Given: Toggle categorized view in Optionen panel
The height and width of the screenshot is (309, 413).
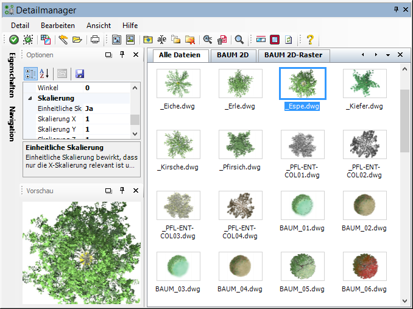Looking at the screenshot, I should click(30, 74).
